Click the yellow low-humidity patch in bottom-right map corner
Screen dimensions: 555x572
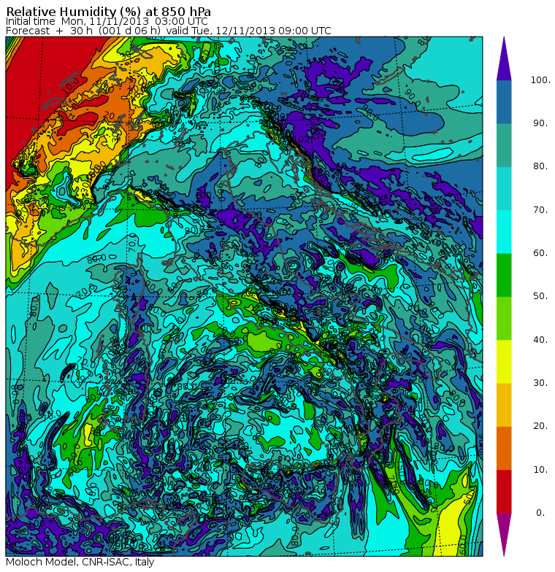[x=453, y=525]
